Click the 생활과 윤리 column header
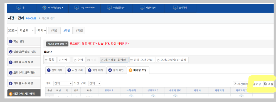The width and height of the screenshot is (276, 102). 175,91
